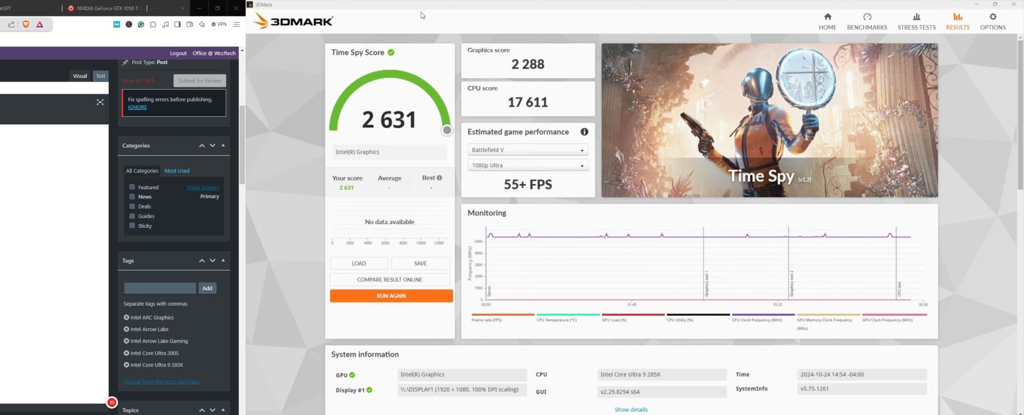Check the Featured category checkbox
The image size is (1024, 415).
tap(132, 187)
